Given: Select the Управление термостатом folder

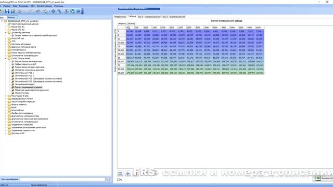Looking at the screenshot, I should [x=23, y=130].
